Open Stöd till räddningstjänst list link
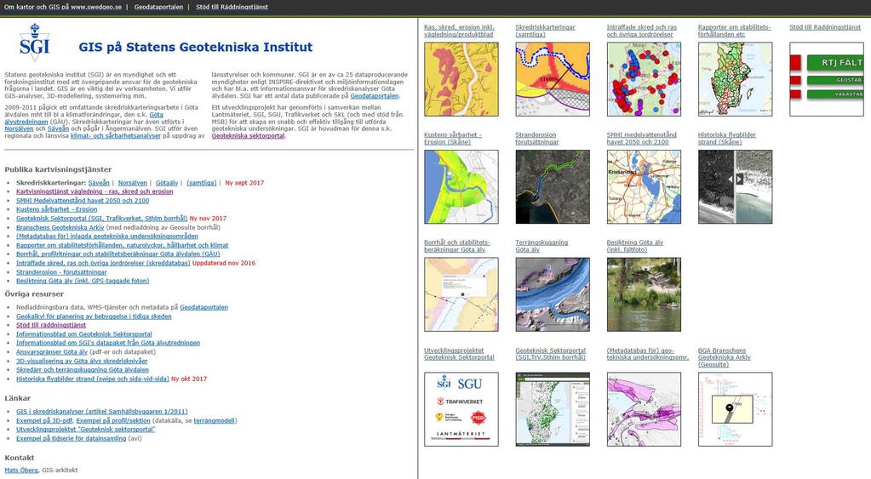This screenshot has width=871, height=479. pos(51,325)
